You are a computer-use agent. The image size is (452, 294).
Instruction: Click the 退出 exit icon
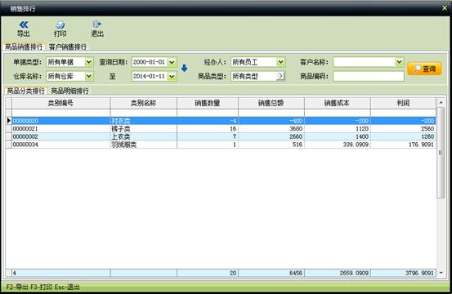click(x=97, y=24)
